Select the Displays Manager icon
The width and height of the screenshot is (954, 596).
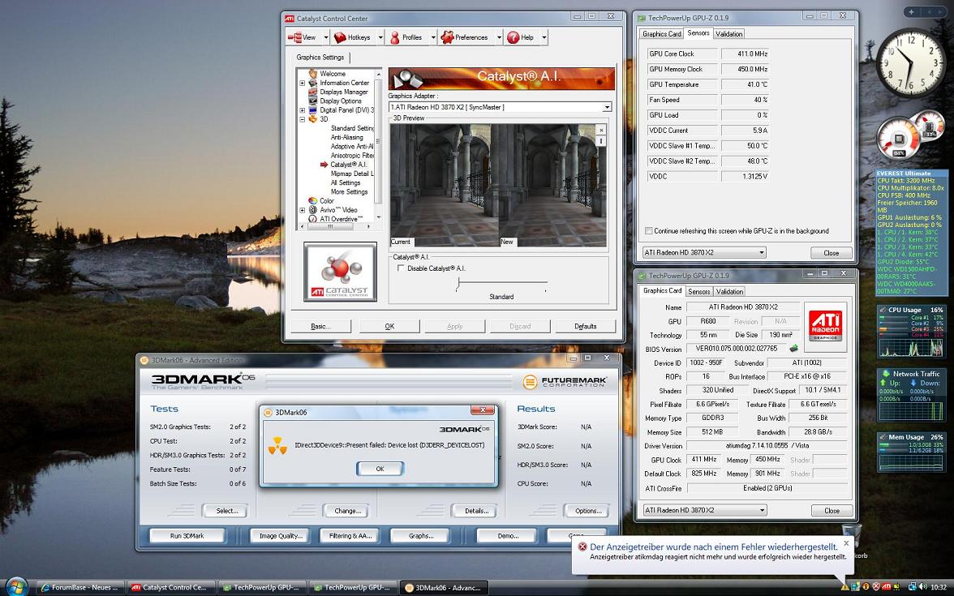[x=313, y=92]
